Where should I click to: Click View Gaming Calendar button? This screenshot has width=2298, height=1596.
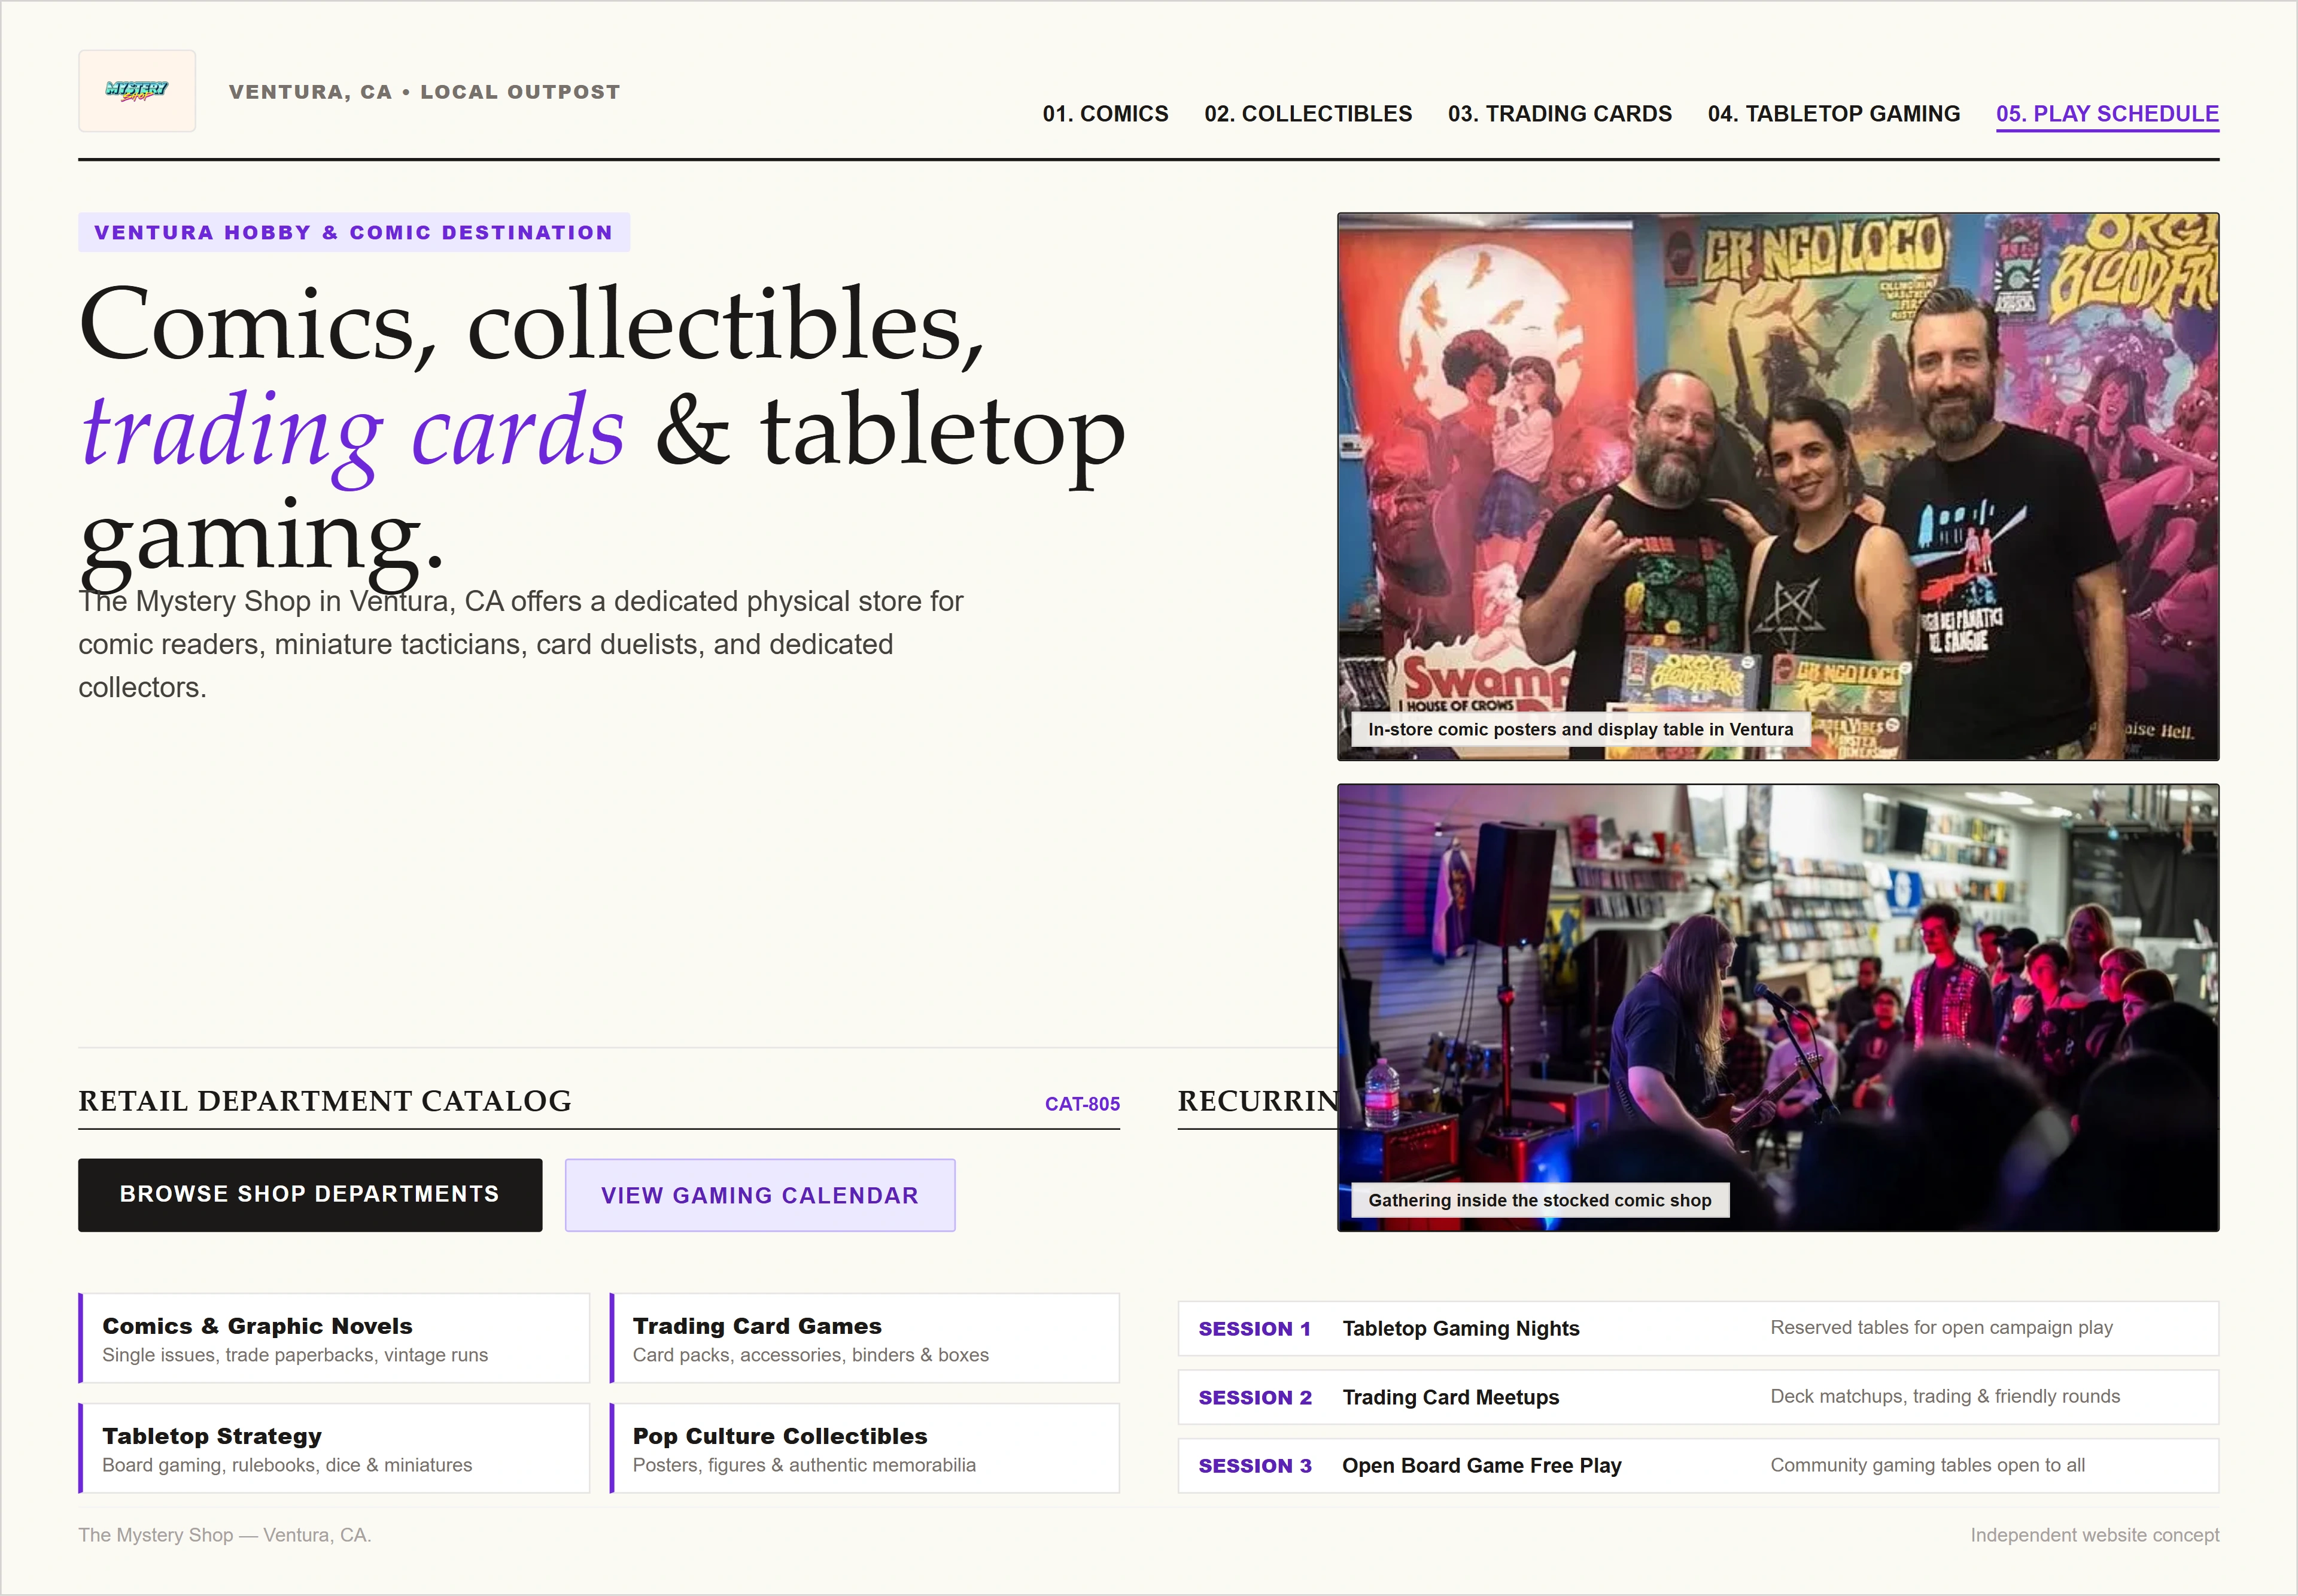click(x=760, y=1196)
